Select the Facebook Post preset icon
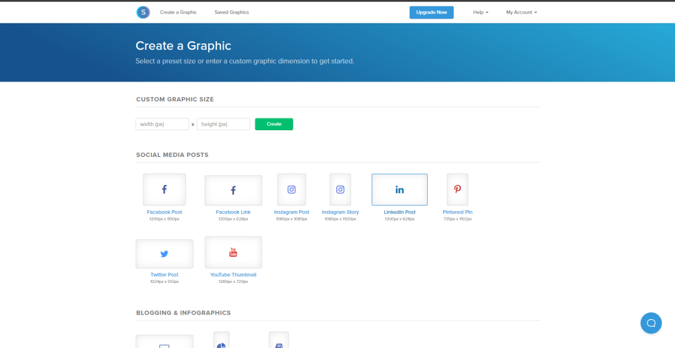Image resolution: width=675 pixels, height=348 pixels. (164, 190)
